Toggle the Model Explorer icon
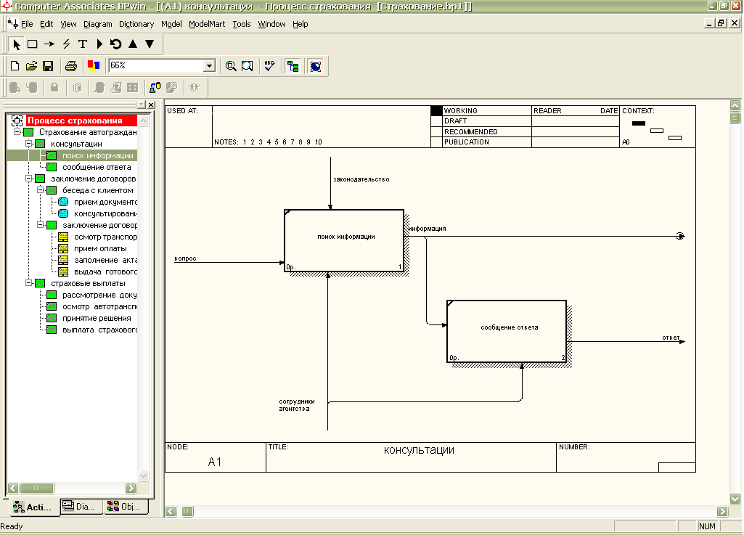The height and width of the screenshot is (535, 744). (293, 66)
